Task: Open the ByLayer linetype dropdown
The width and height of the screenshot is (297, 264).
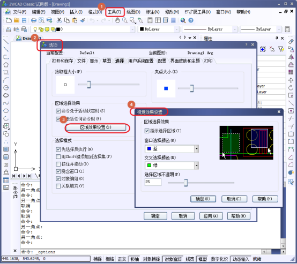Action: [x=235, y=29]
